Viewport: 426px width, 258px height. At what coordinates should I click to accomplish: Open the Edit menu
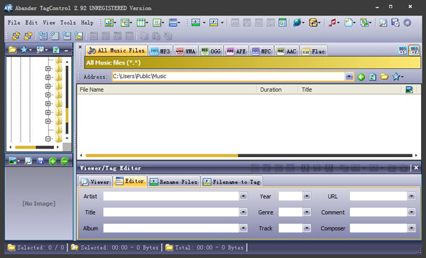31,23
